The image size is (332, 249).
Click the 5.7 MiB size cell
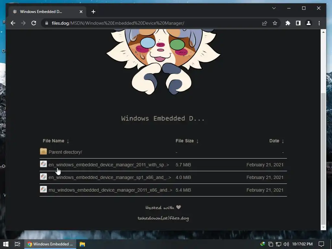(x=183, y=165)
